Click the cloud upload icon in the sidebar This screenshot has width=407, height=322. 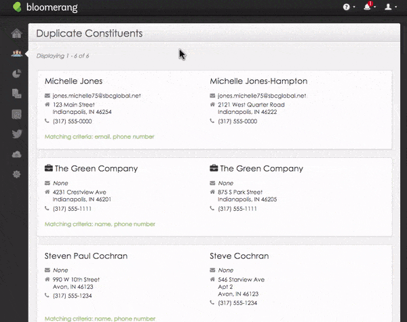point(16,155)
